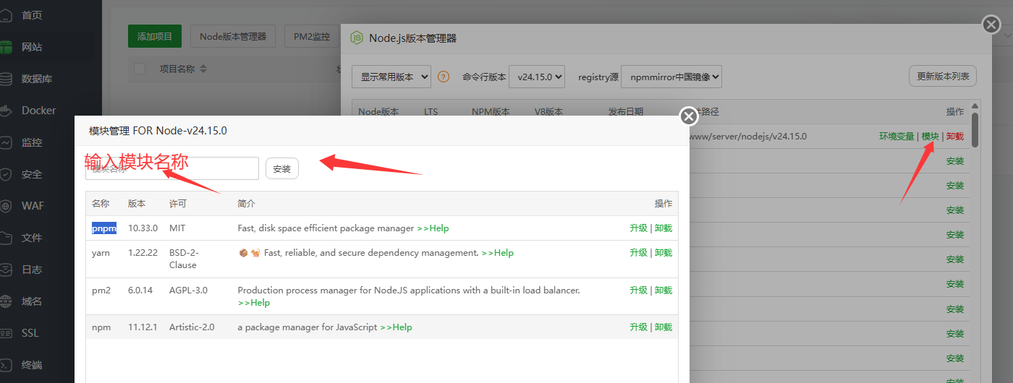This screenshot has height=383, width=1013.
Task: Click the 模块 link for v24.15.0
Action: click(930, 137)
